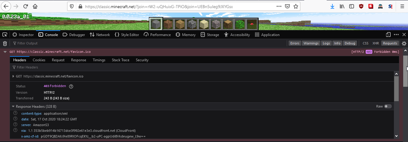This screenshot has width=408, height=142.
Task: Toggle the CSS filter button
Action: coord(365,43)
